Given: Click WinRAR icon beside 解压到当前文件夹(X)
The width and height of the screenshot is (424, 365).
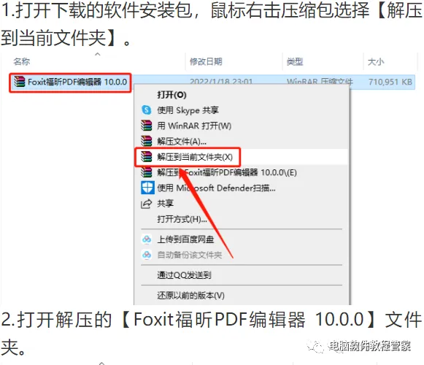Looking at the screenshot, I should click(146, 157).
